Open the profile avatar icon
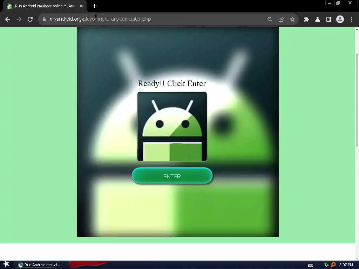 tap(340, 19)
